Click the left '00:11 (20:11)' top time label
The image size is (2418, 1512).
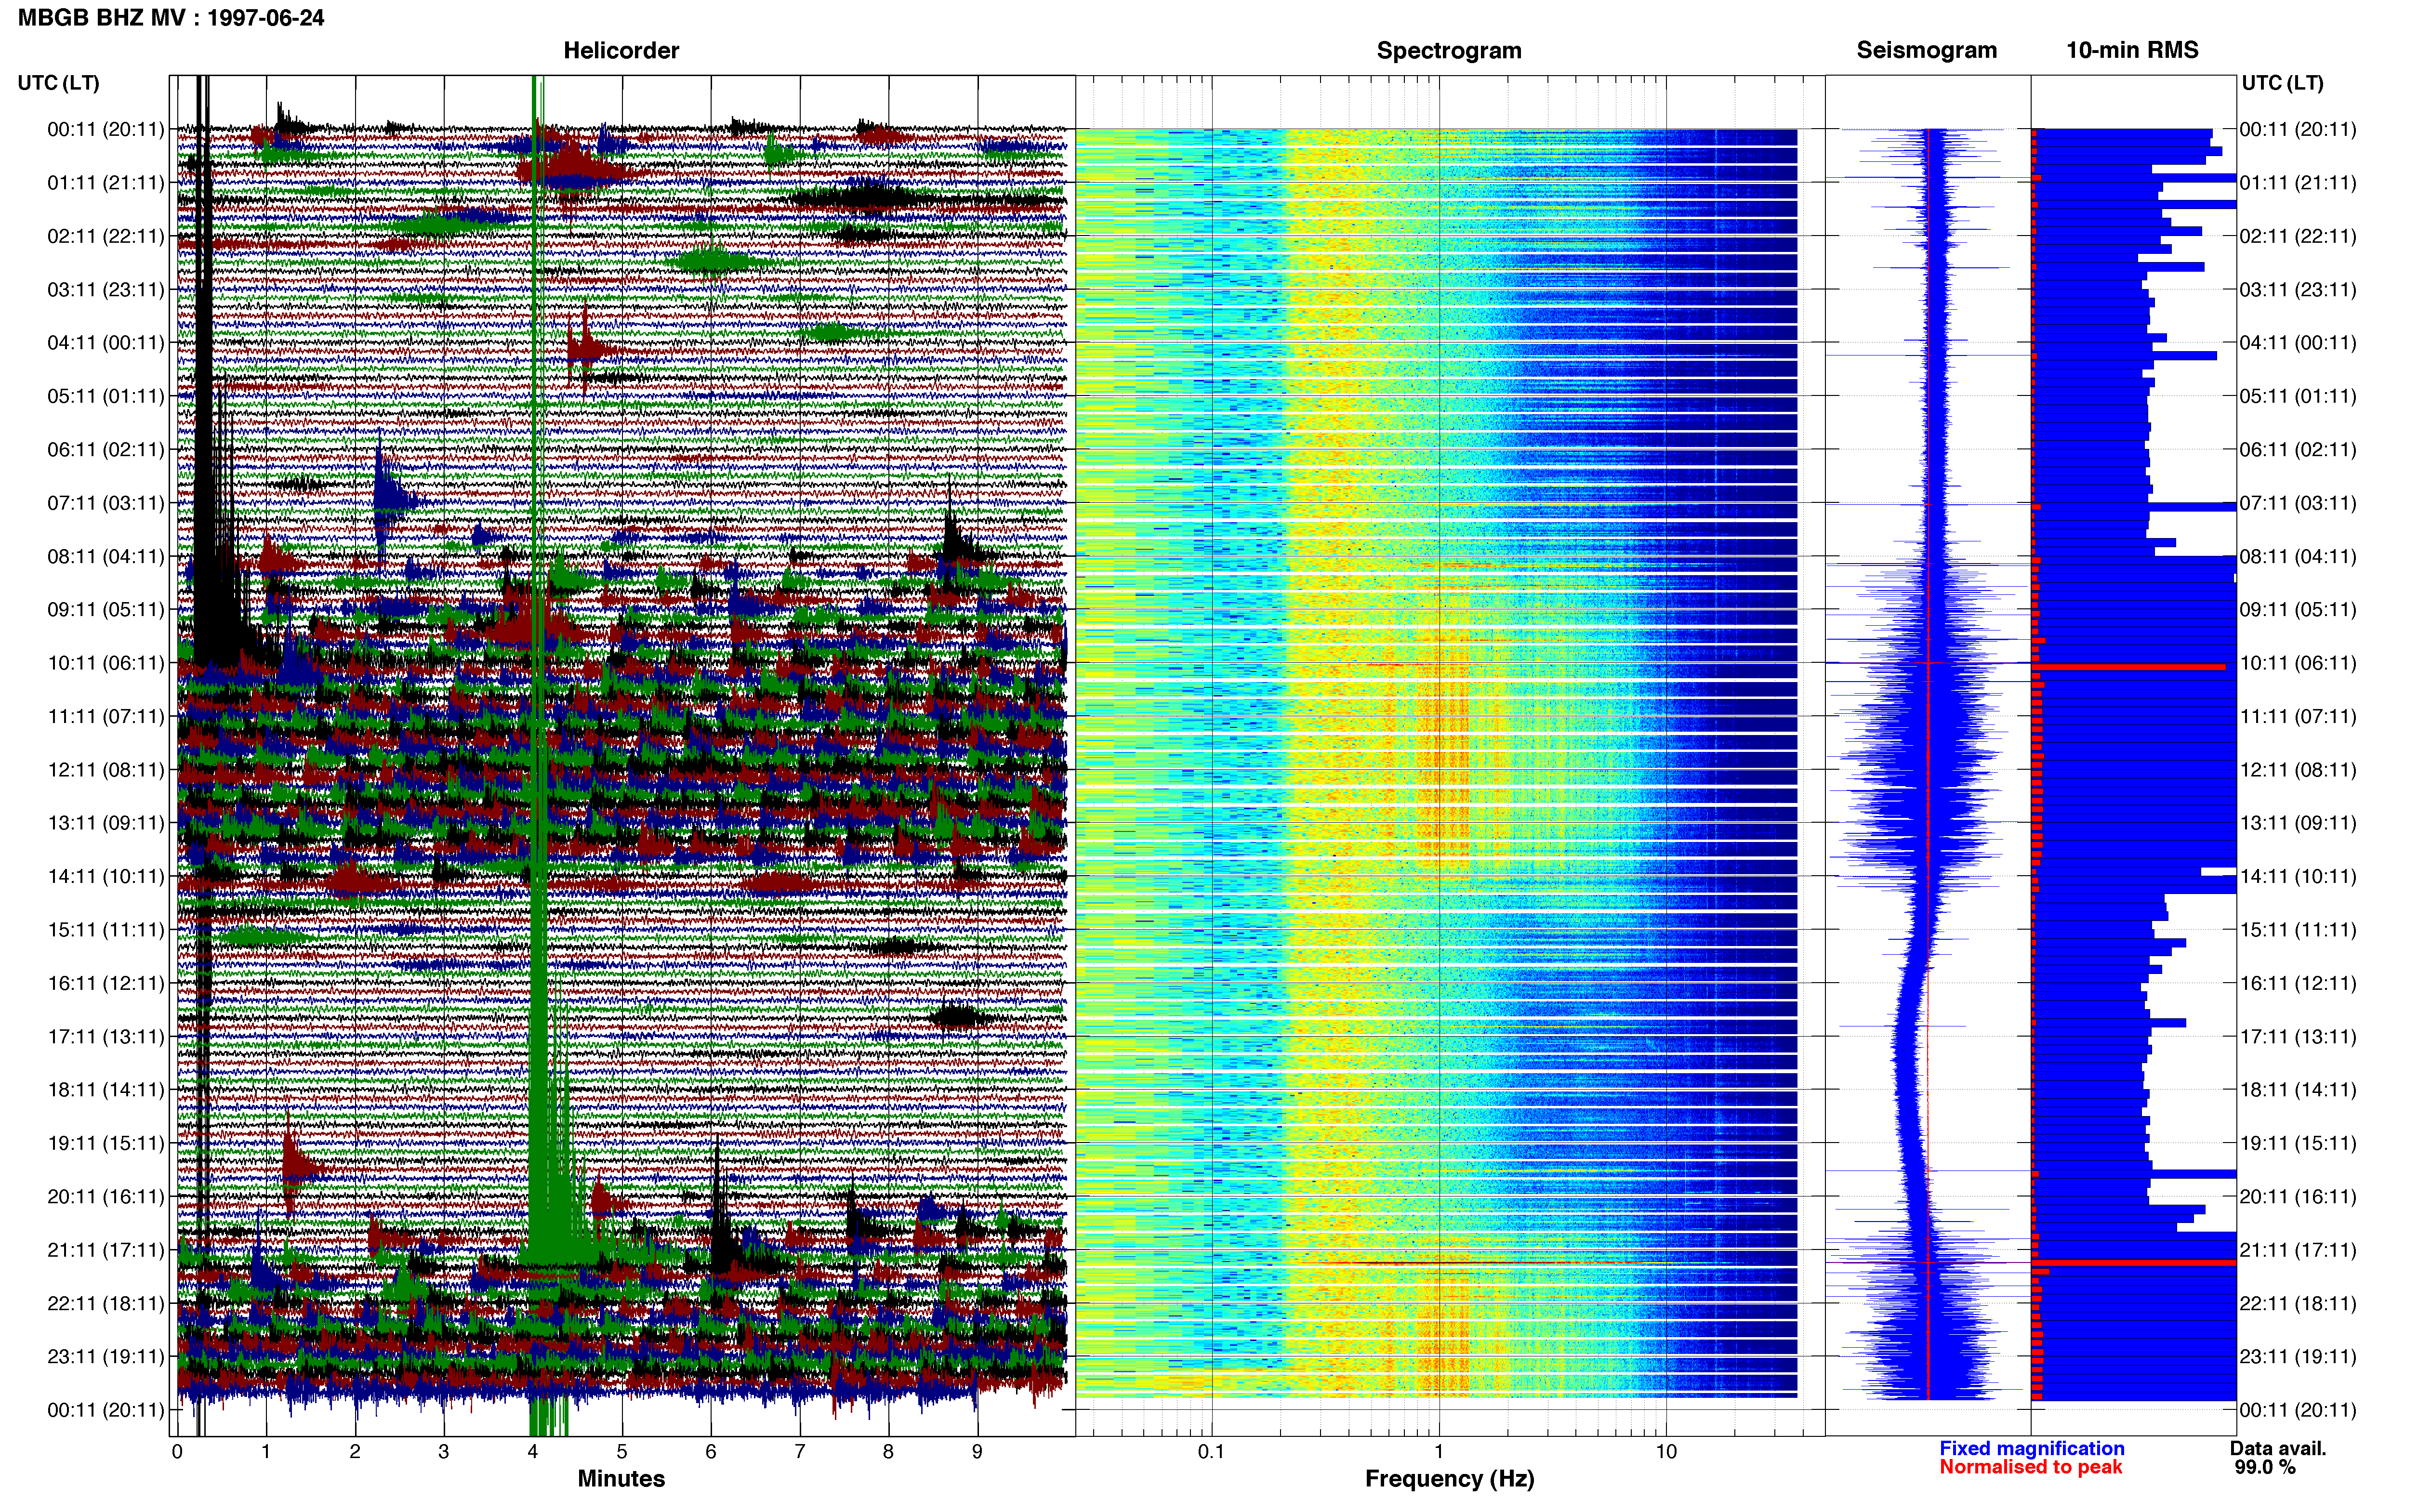[x=106, y=129]
